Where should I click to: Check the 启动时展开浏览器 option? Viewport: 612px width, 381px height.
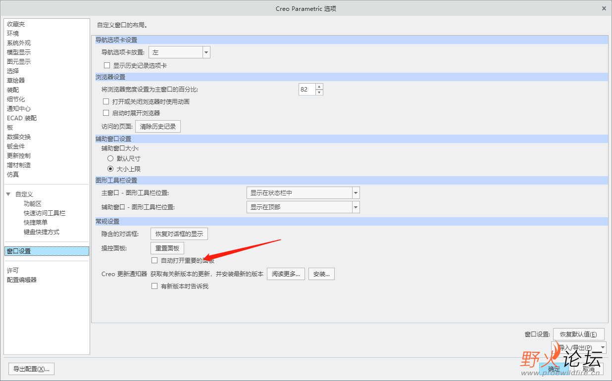pyautogui.click(x=106, y=113)
